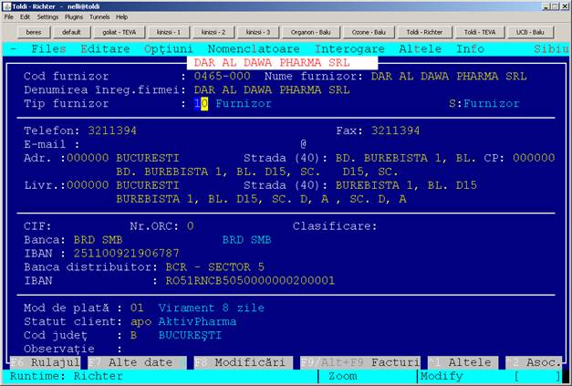Open the Settings menu
The height and width of the screenshot is (386, 572).
tap(47, 17)
